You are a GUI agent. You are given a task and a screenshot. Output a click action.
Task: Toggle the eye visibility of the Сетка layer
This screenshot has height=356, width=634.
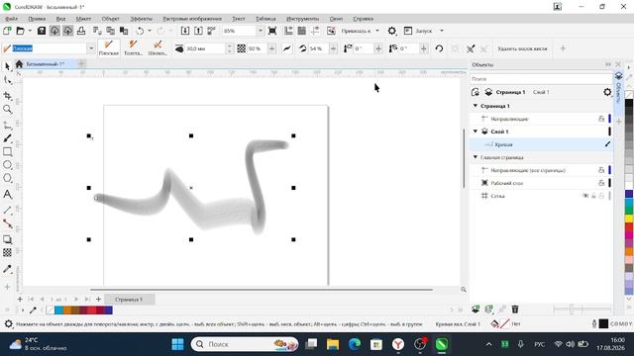[x=585, y=196]
